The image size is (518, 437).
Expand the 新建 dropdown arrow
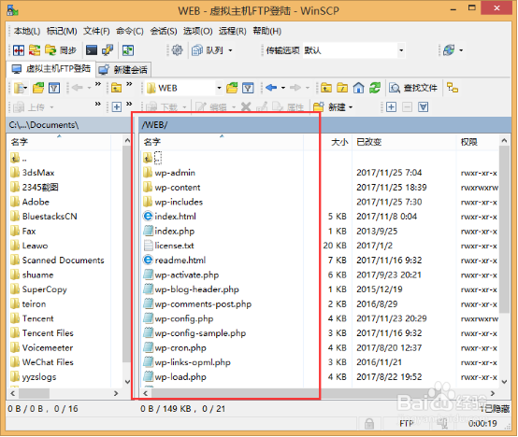[x=351, y=107]
